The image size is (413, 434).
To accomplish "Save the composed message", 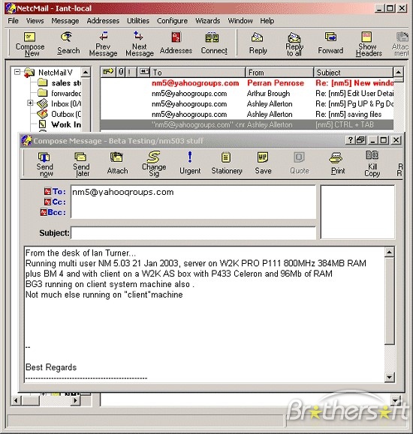I will tap(263, 163).
